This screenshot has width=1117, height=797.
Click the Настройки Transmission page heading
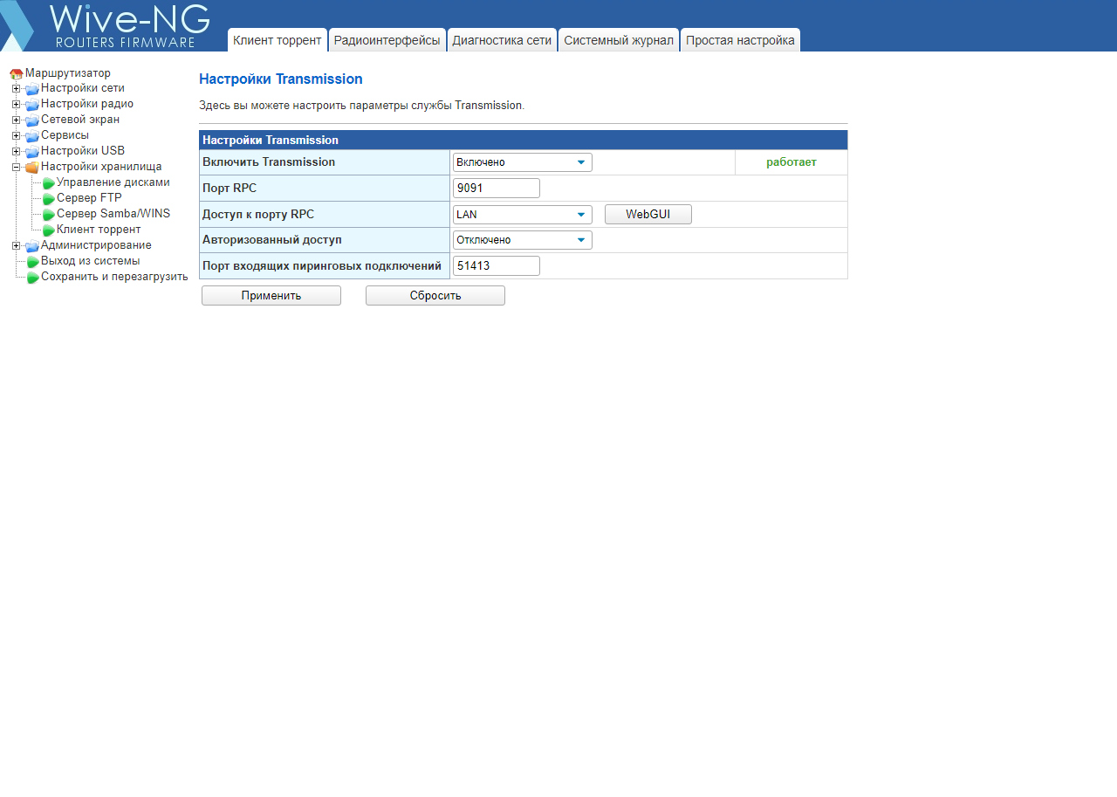[281, 79]
